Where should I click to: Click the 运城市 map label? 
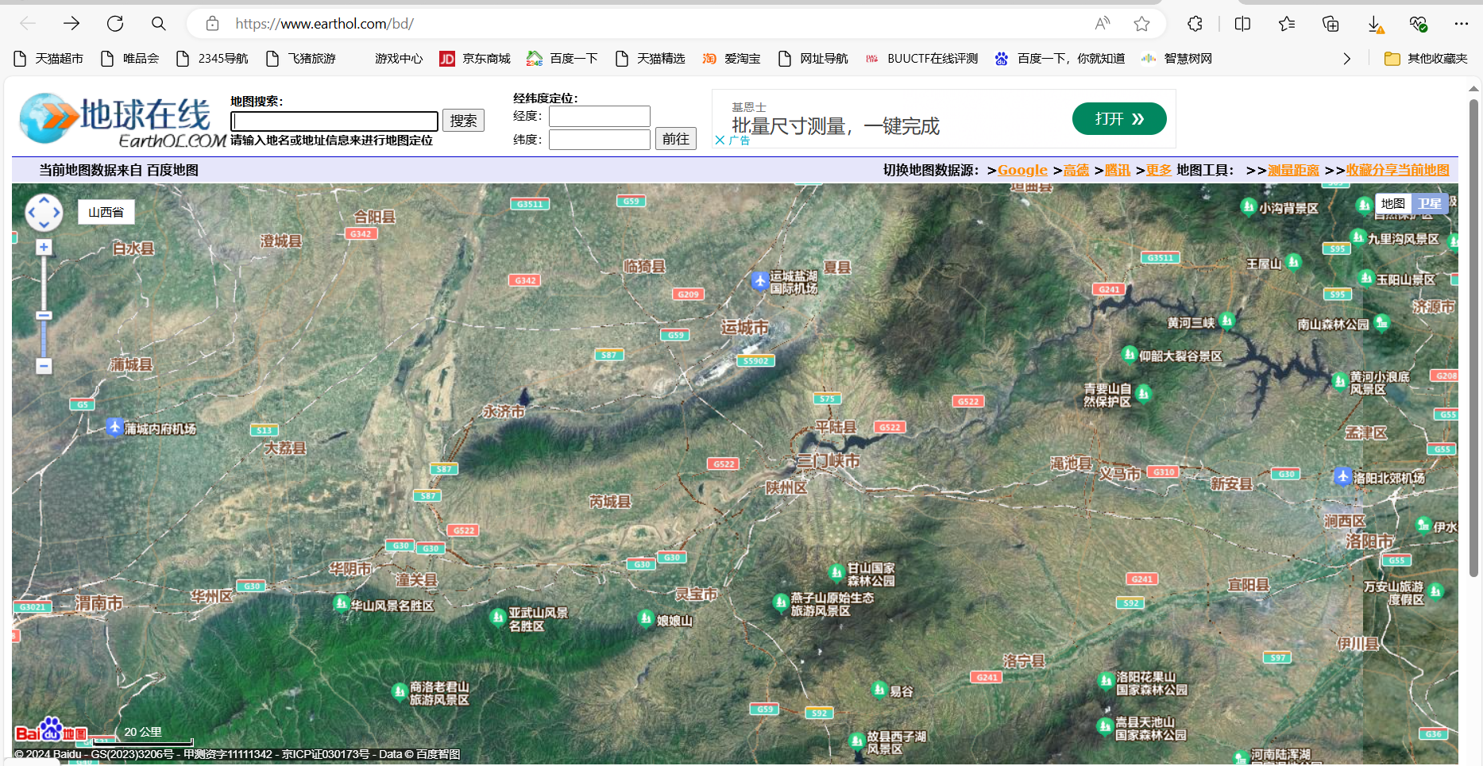745,327
